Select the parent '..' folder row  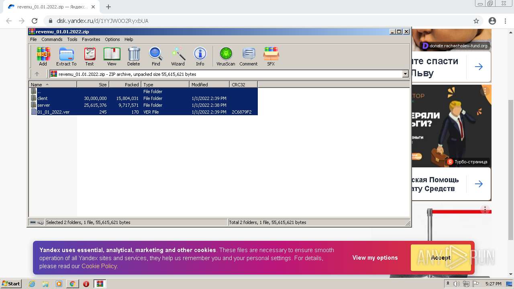(143, 92)
